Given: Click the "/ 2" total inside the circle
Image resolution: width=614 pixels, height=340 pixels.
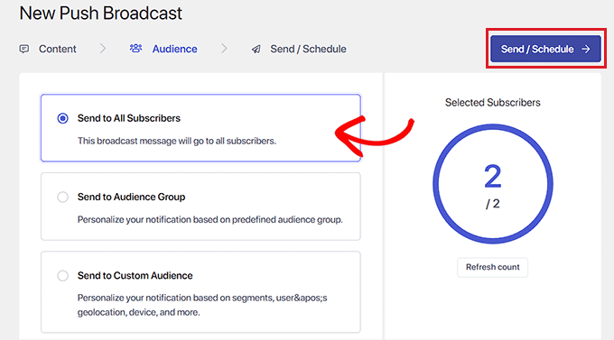Looking at the screenshot, I should (493, 204).
